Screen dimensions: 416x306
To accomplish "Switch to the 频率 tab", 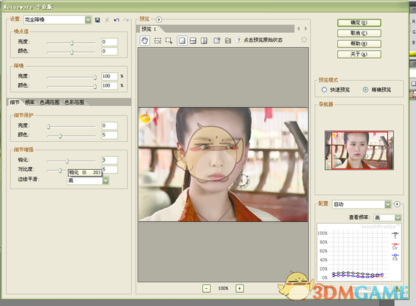I will 29,102.
